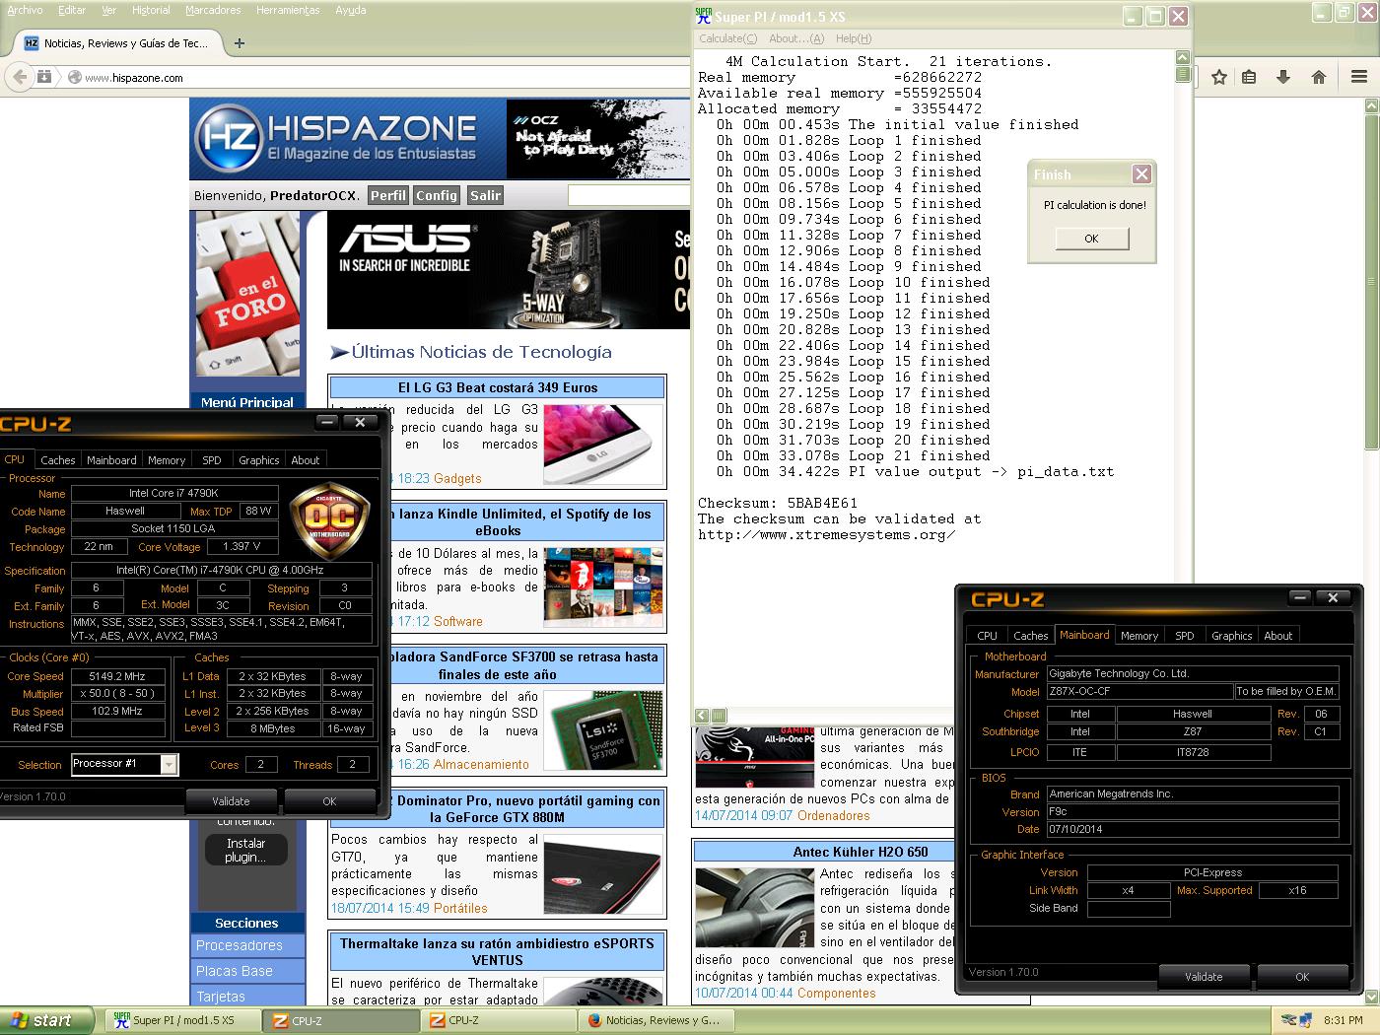This screenshot has height=1035, width=1380.
Task: Open the Herramientas menu in Firefox
Action: point(288,10)
